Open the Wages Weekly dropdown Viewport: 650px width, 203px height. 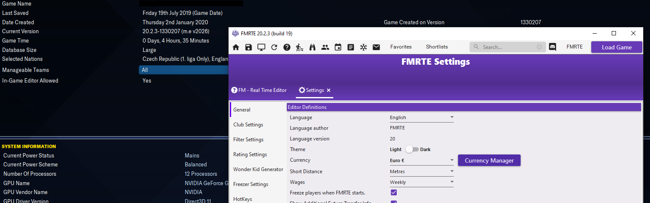[x=421, y=182]
